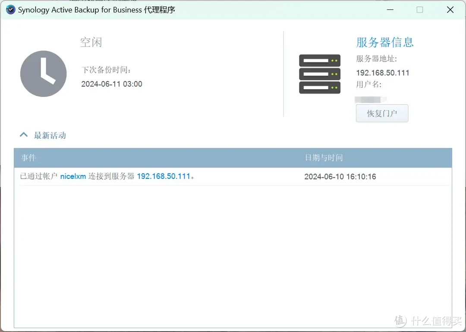Click the nicelxm account link
This screenshot has width=466, height=332.
(72, 176)
